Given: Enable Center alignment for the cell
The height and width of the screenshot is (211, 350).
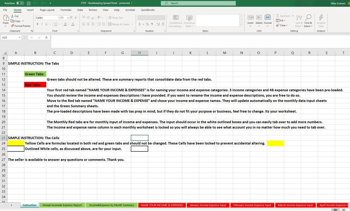Looking at the screenshot, I should click(x=87, y=24).
